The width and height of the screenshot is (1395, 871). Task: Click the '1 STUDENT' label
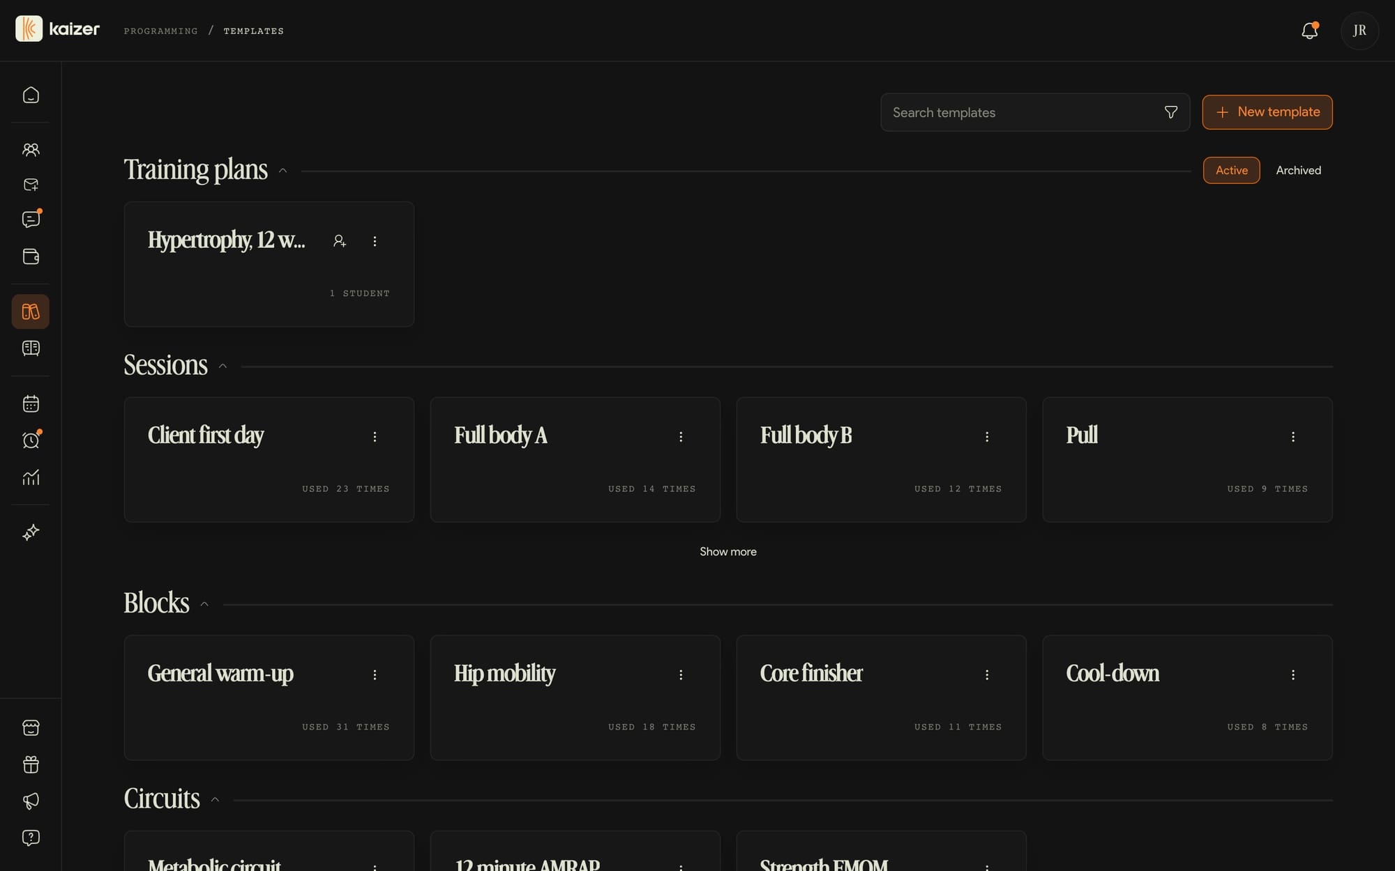pos(360,293)
